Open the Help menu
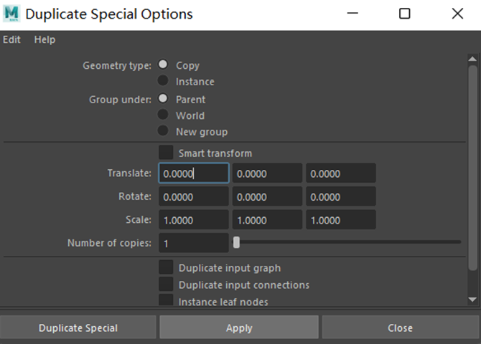The image size is (481, 344). coord(45,39)
